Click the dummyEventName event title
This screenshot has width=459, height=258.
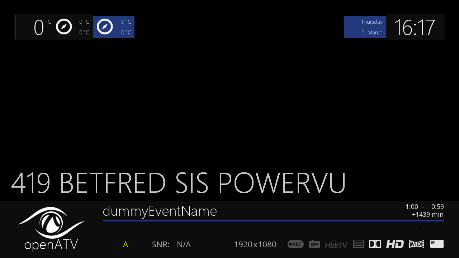(x=160, y=211)
